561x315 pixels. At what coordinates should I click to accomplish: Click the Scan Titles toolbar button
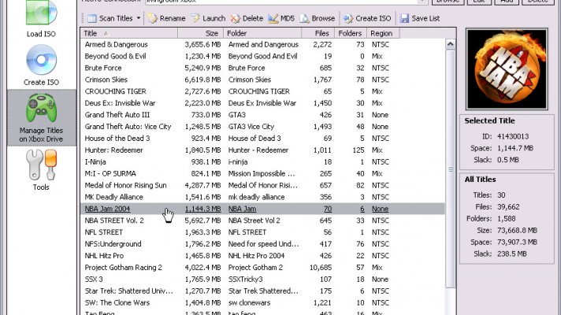click(x=110, y=18)
